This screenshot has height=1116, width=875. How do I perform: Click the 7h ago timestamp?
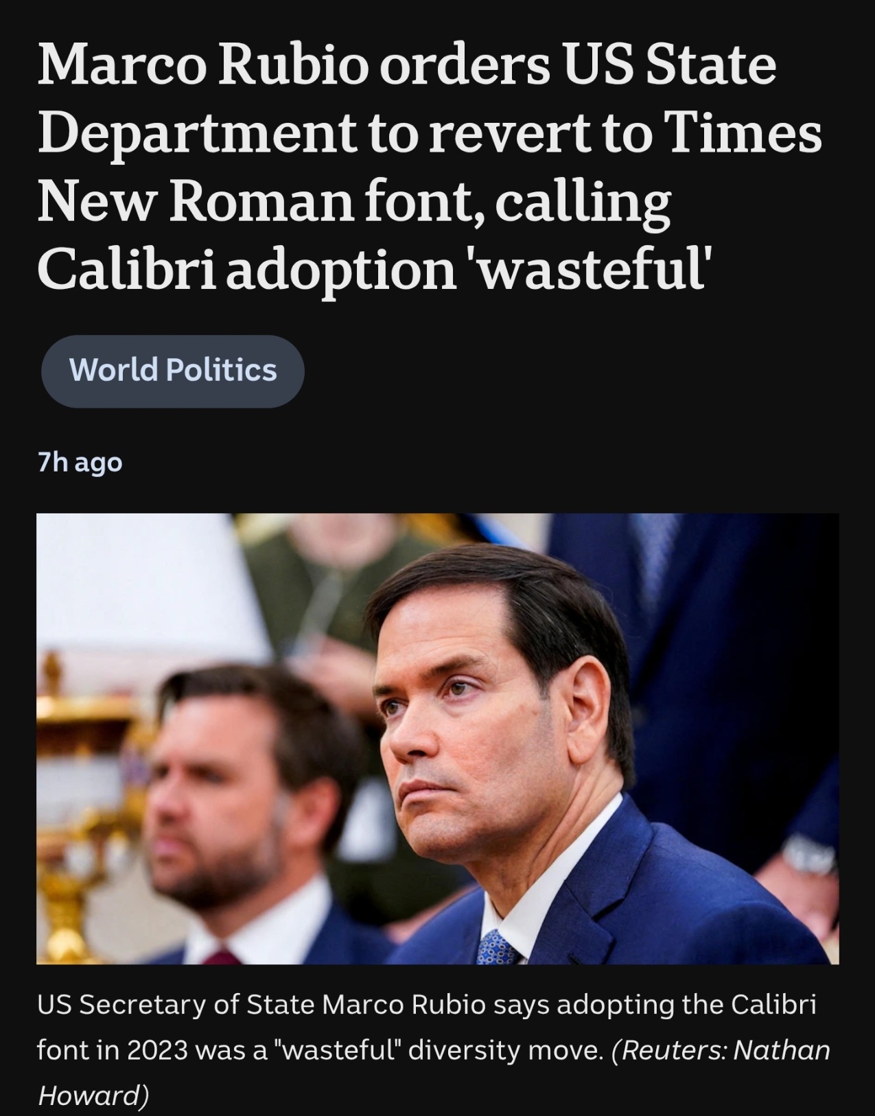[78, 463]
